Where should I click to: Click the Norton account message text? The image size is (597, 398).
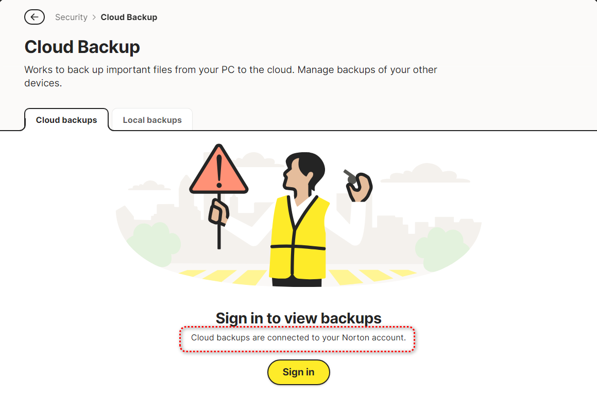point(298,338)
